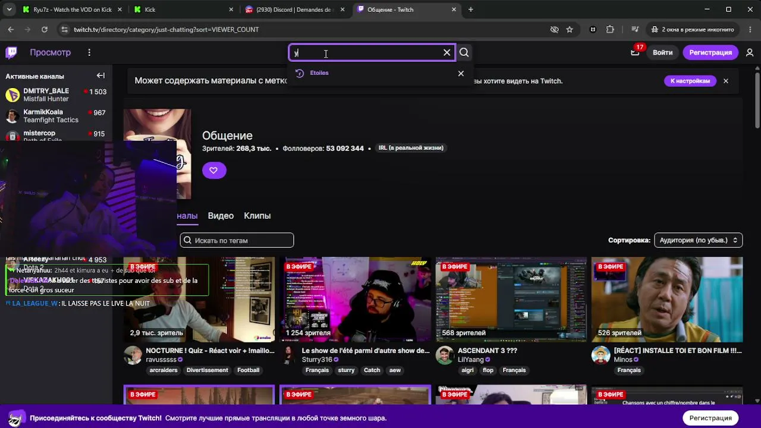Reload the current page

pos(45,29)
